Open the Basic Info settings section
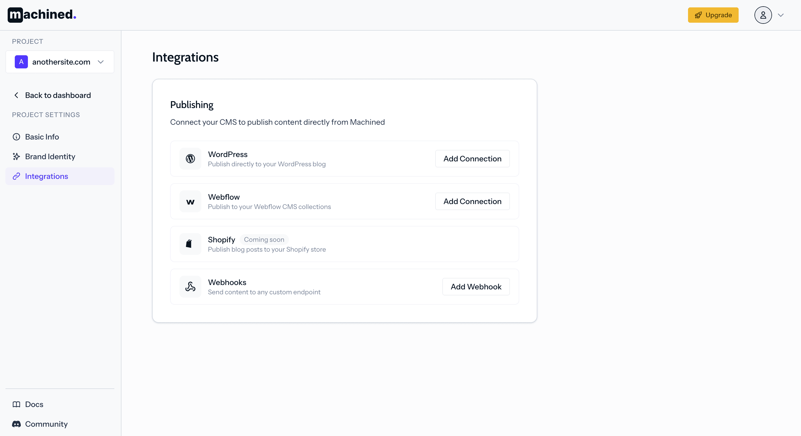 click(x=42, y=136)
